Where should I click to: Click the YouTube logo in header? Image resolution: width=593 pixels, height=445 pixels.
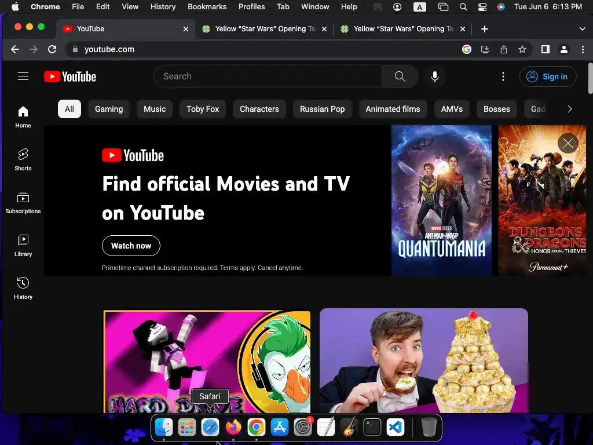70,76
